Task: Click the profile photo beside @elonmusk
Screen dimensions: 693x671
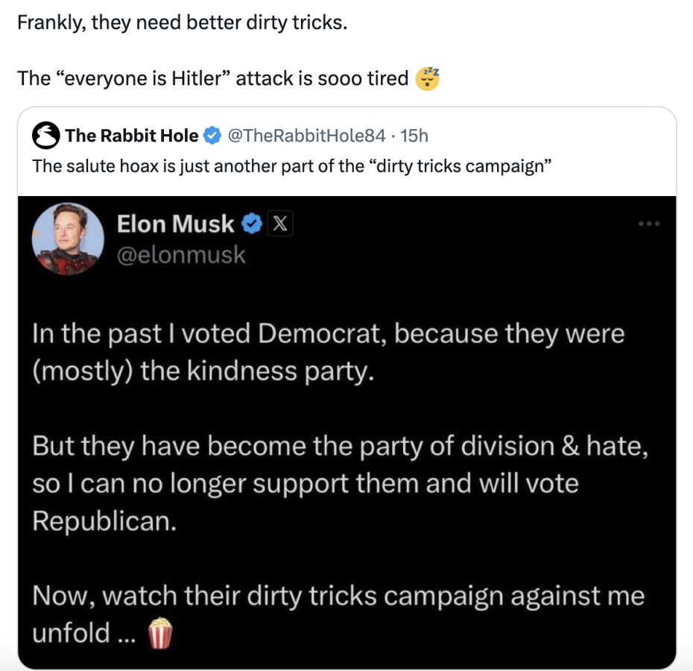Action: [68, 239]
